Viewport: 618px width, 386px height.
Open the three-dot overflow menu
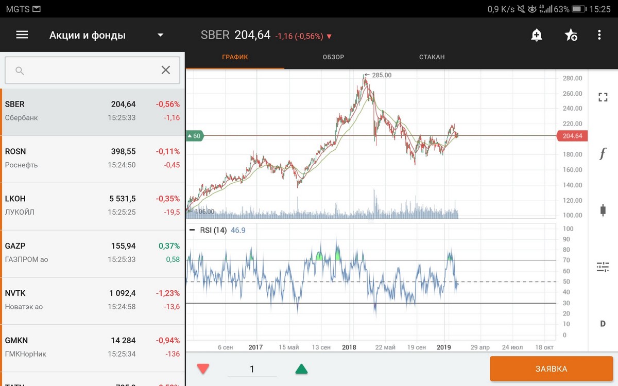click(599, 35)
